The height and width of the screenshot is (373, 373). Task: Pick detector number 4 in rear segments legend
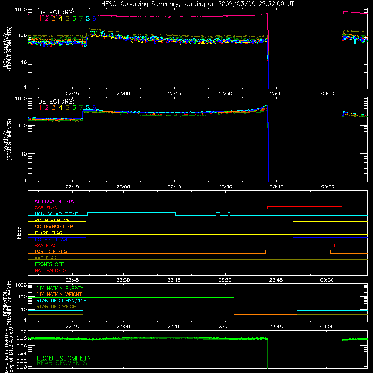(x=61, y=108)
